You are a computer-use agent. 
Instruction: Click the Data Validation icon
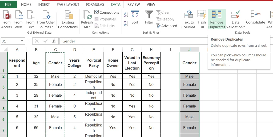pyautogui.click(x=235, y=15)
